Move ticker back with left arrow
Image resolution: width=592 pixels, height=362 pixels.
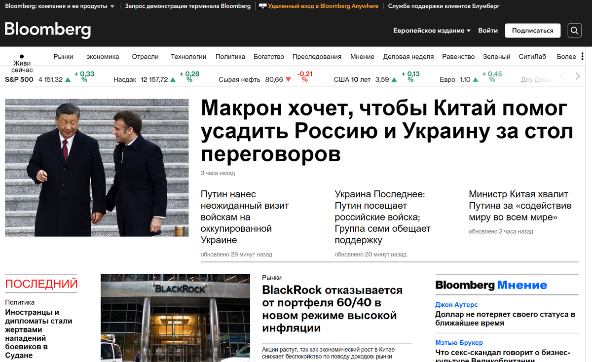(561, 76)
